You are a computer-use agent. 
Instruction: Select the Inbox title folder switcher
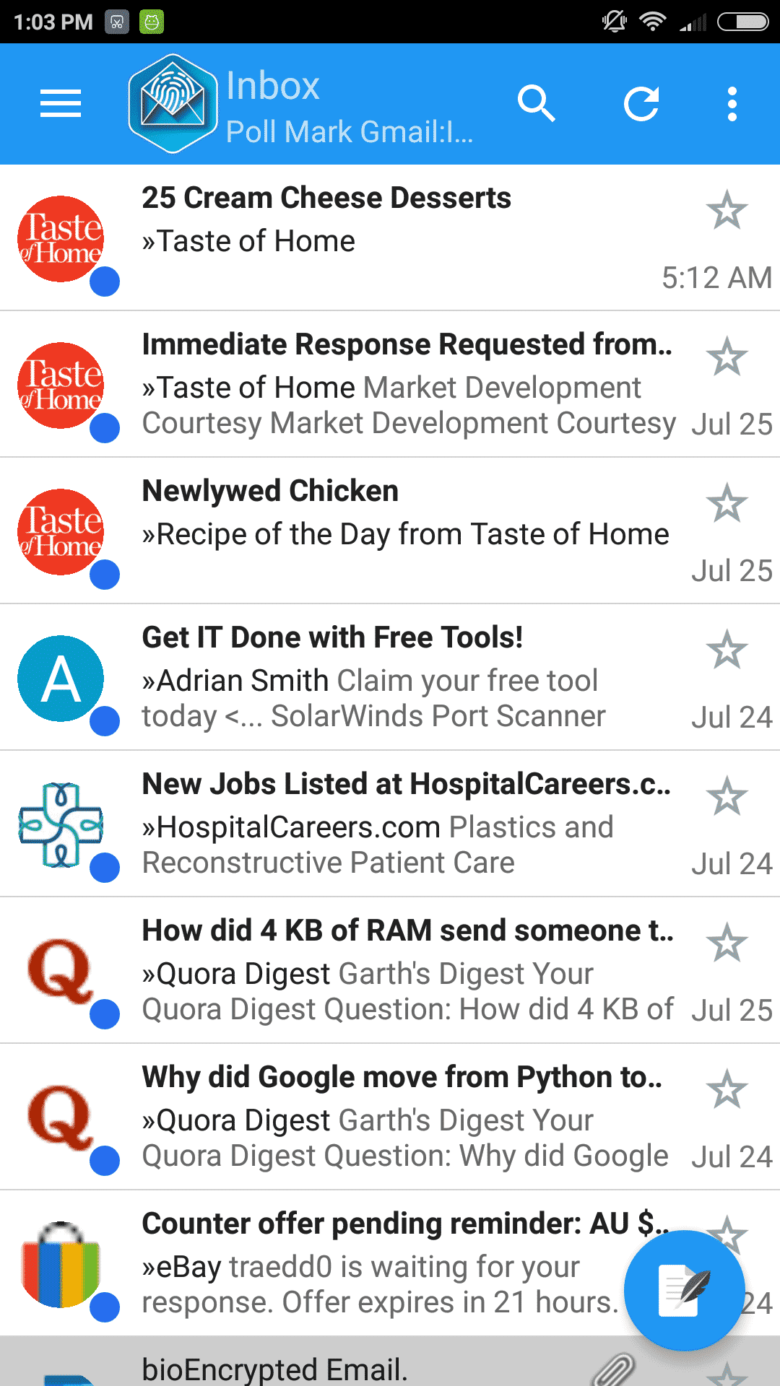point(273,86)
